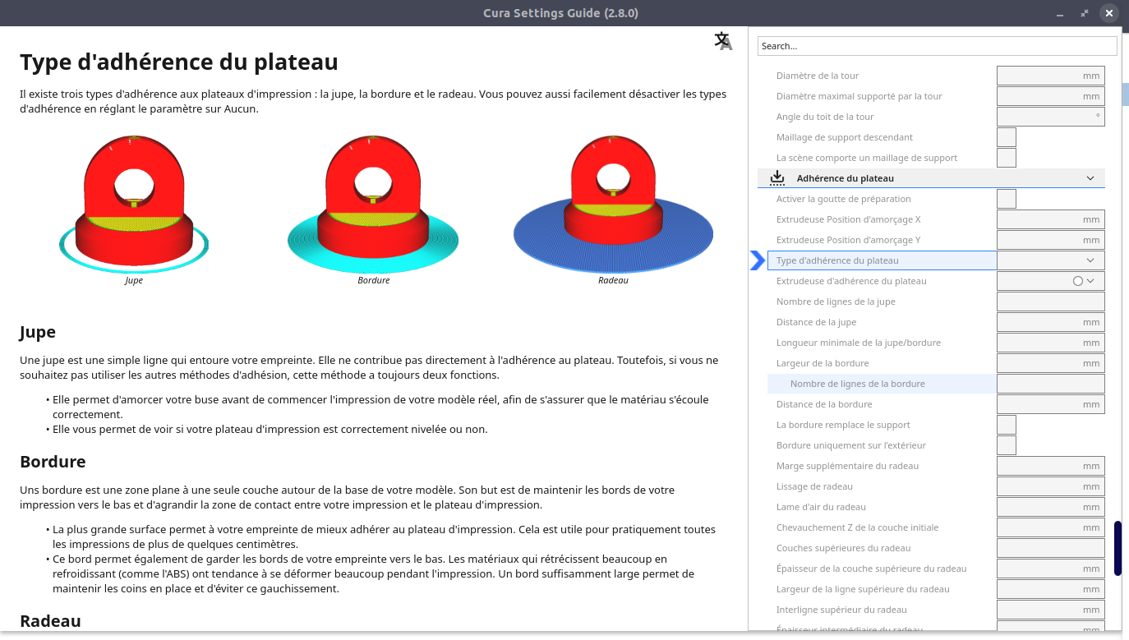Click the translate language icon
This screenshot has width=1129, height=640.
point(723,41)
